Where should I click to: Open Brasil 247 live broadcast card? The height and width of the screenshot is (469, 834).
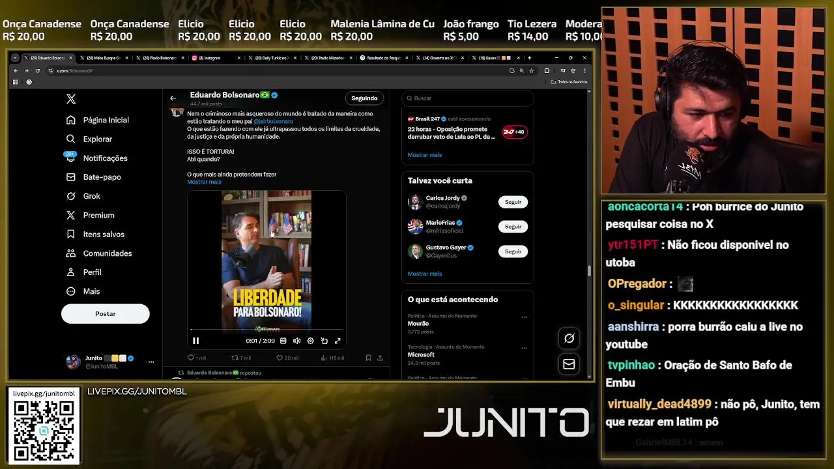[468, 132]
